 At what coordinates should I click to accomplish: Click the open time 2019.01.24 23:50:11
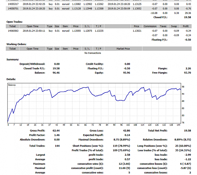34,31
